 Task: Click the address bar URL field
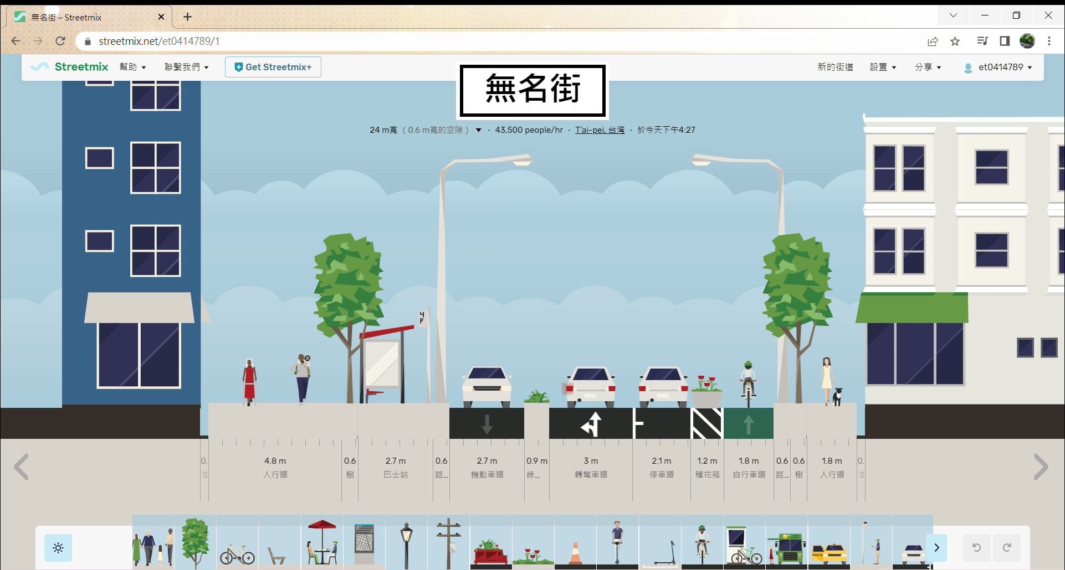[x=499, y=41]
